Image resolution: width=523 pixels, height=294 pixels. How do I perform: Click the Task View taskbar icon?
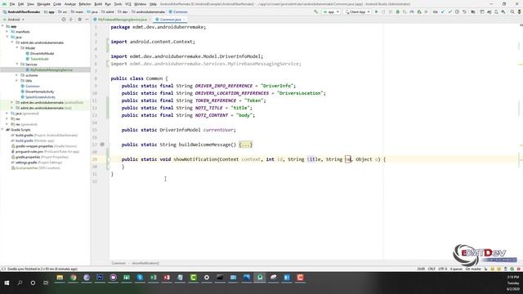(x=46, y=283)
